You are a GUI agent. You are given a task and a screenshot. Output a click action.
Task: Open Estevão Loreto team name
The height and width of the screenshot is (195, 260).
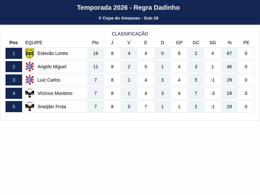click(x=53, y=53)
